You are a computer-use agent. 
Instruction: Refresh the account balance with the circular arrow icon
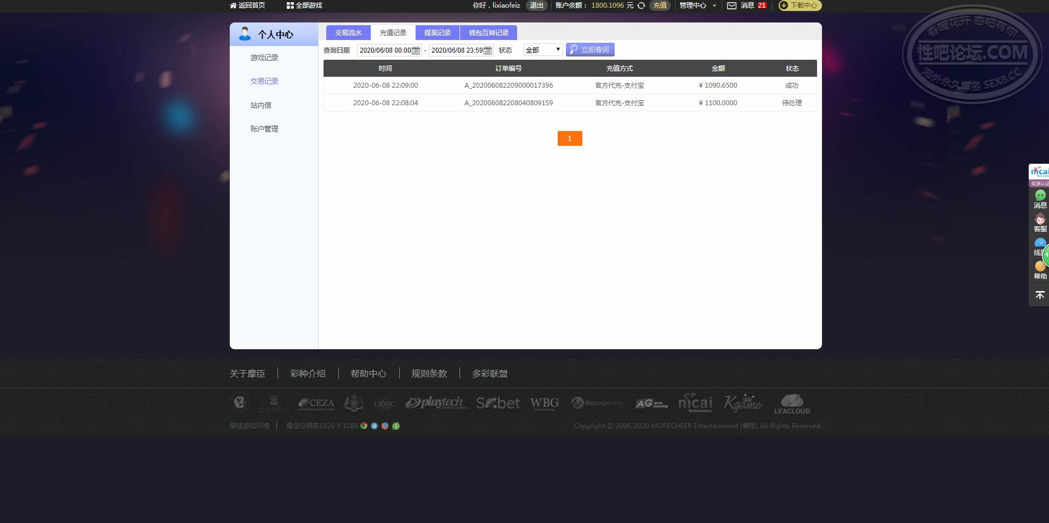(641, 5)
